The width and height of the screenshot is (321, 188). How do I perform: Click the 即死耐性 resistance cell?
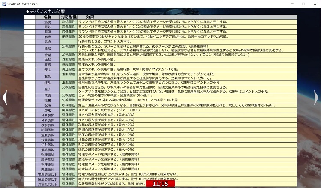click(68, 110)
